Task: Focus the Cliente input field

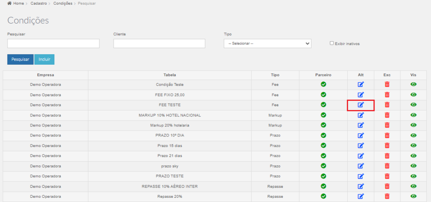Action: tap(159, 43)
